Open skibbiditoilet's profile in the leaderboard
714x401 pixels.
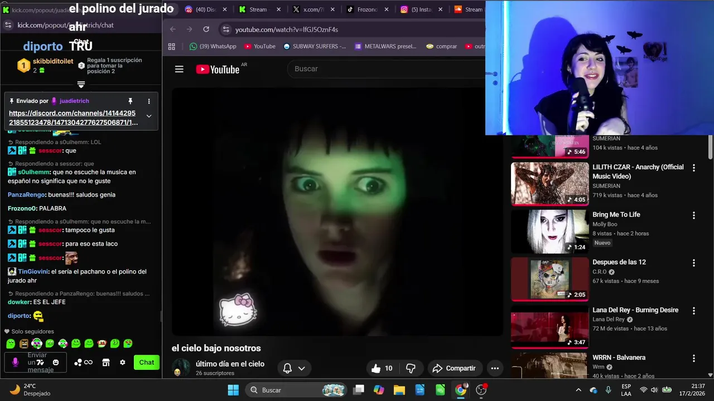point(53,61)
